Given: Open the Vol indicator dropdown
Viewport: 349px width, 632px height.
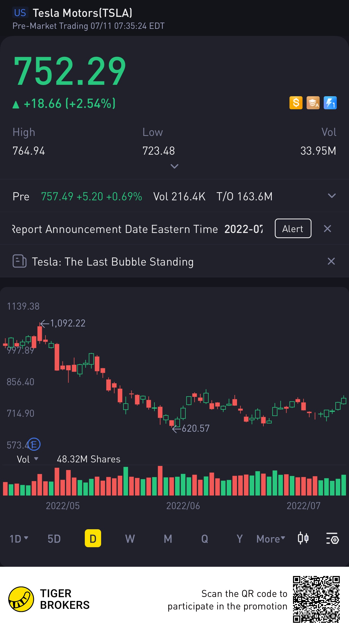Looking at the screenshot, I should tap(27, 459).
